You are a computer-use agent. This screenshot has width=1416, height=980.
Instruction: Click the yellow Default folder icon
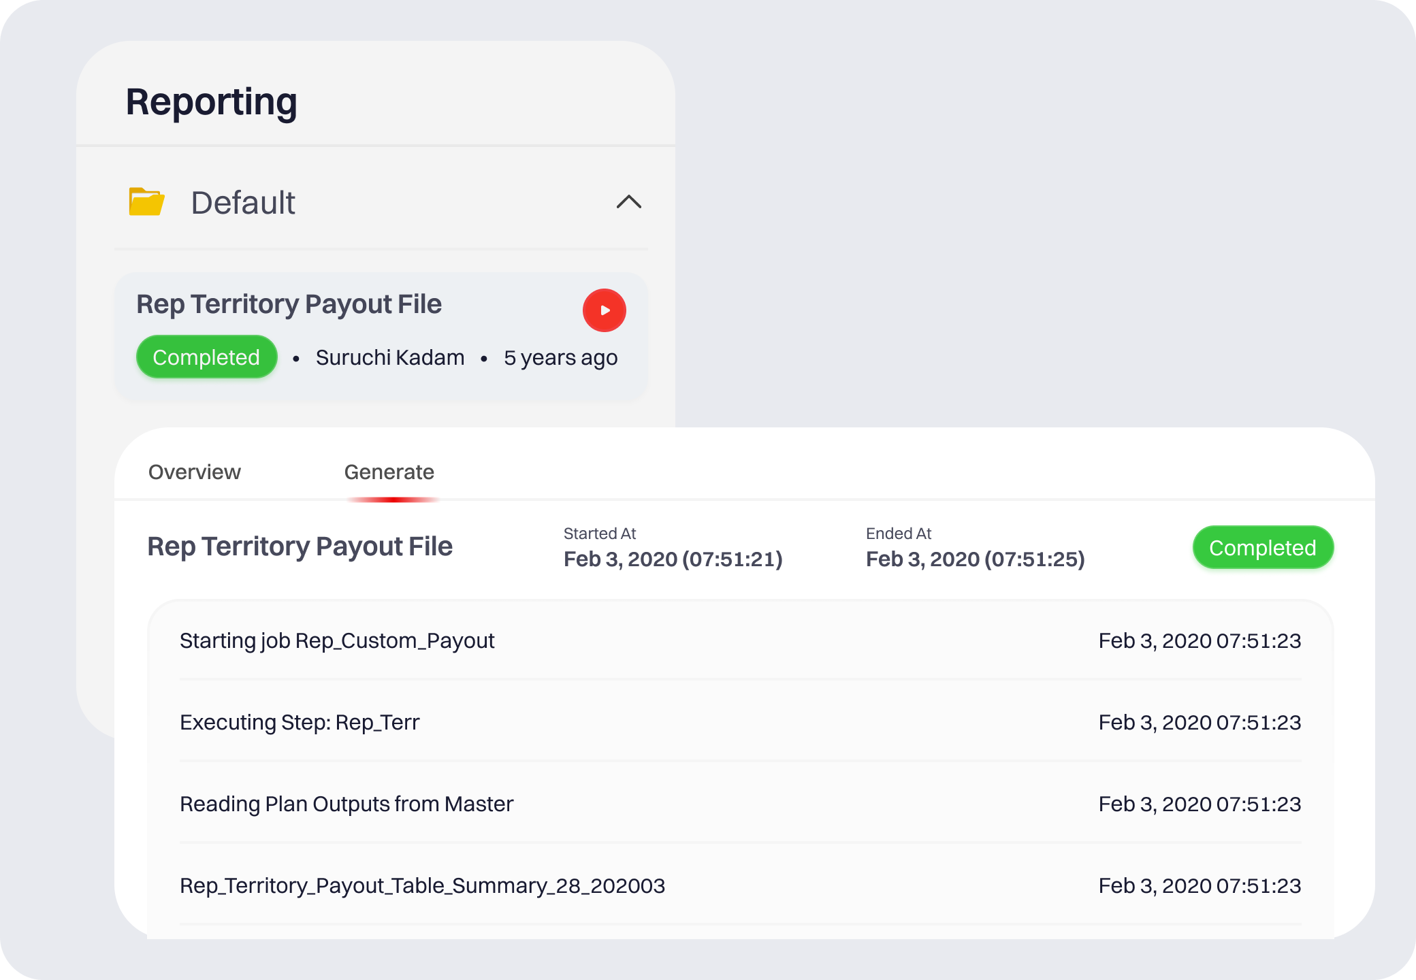(x=146, y=202)
